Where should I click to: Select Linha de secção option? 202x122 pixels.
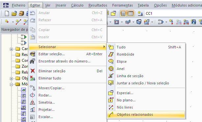(x=146, y=76)
